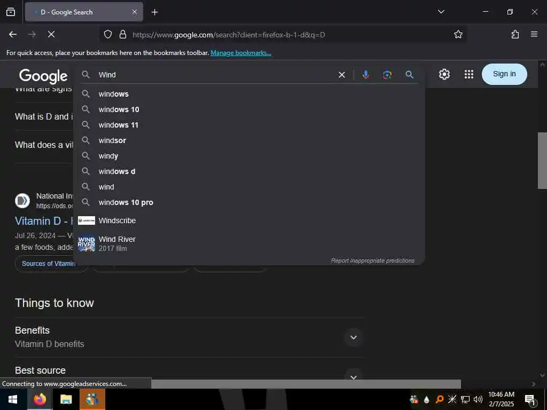Open tracking protection shield icon
The width and height of the screenshot is (547, 410).
click(108, 34)
